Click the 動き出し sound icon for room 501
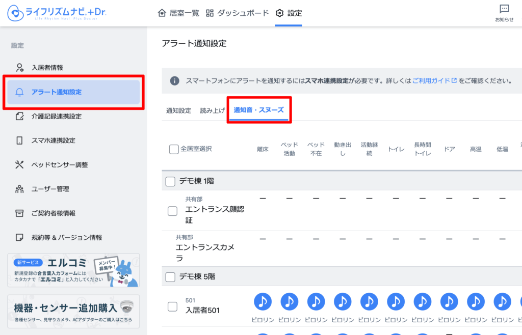 [x=343, y=302]
